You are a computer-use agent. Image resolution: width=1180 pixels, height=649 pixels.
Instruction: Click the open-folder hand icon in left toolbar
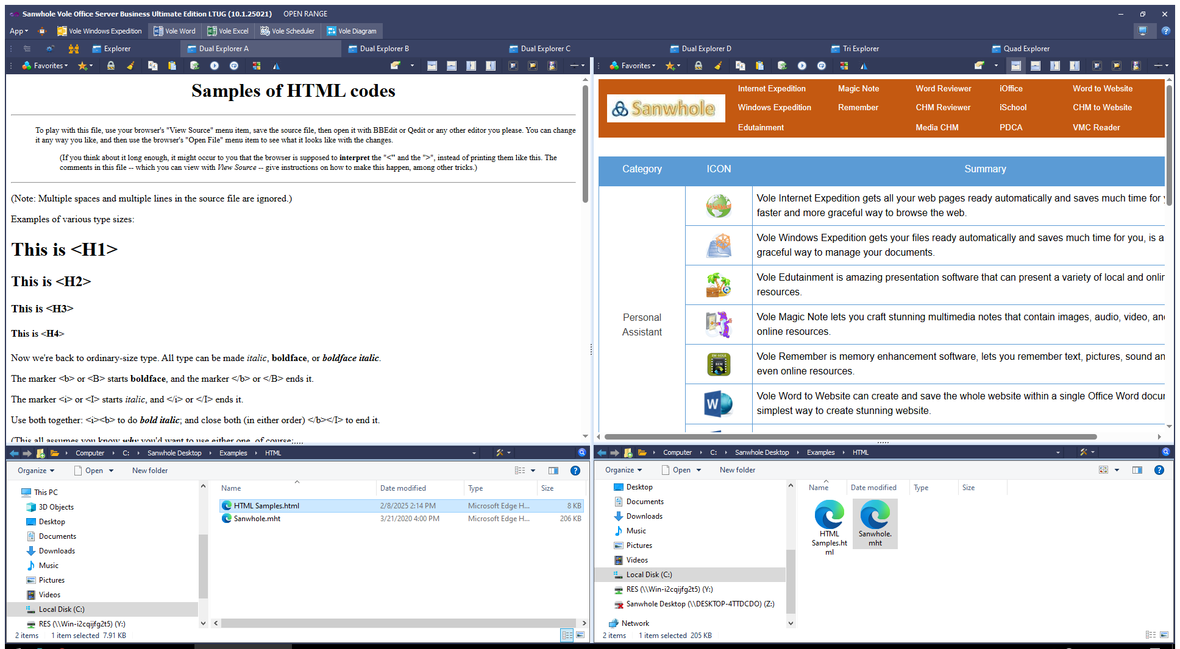tap(396, 66)
